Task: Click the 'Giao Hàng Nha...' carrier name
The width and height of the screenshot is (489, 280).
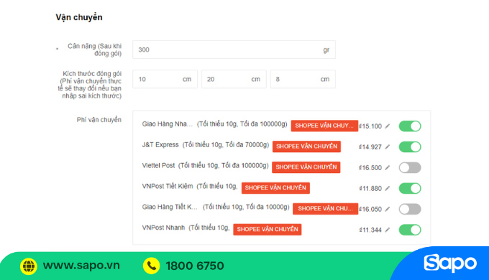Action: pyautogui.click(x=168, y=124)
